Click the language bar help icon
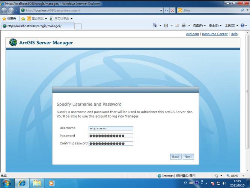 [x=197, y=183]
